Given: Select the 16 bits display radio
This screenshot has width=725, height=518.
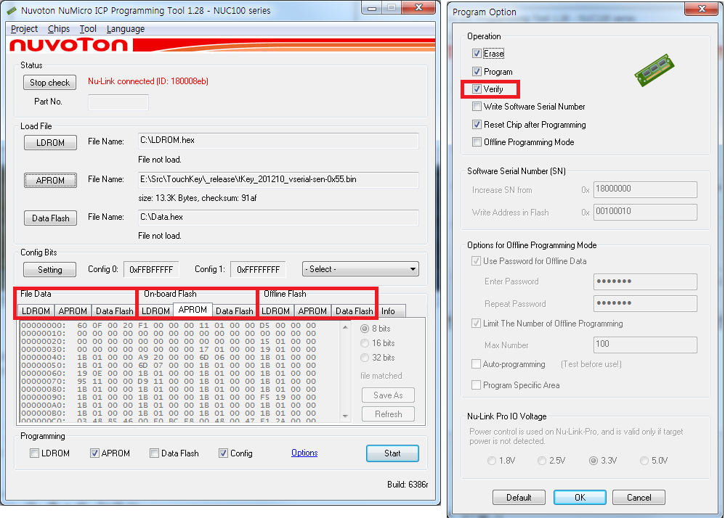Looking at the screenshot, I should tap(365, 343).
